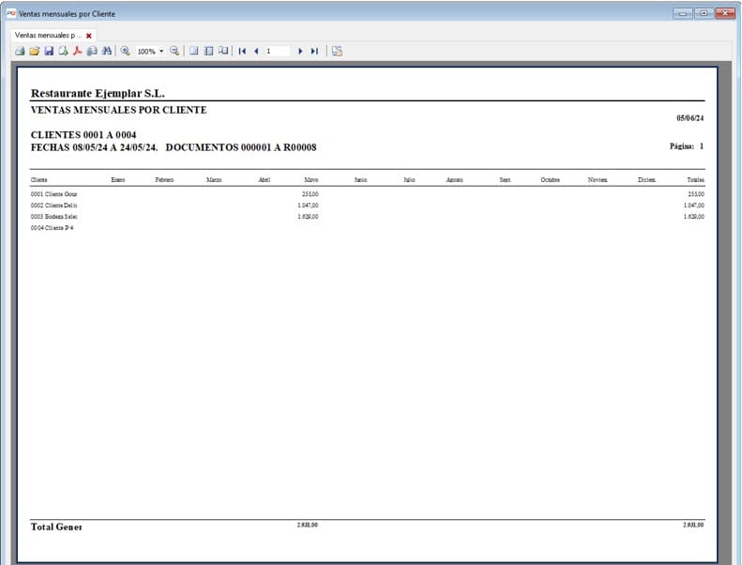Screen dimensions: 742x565
Task: Click the Abril column header
Action: 265,180
